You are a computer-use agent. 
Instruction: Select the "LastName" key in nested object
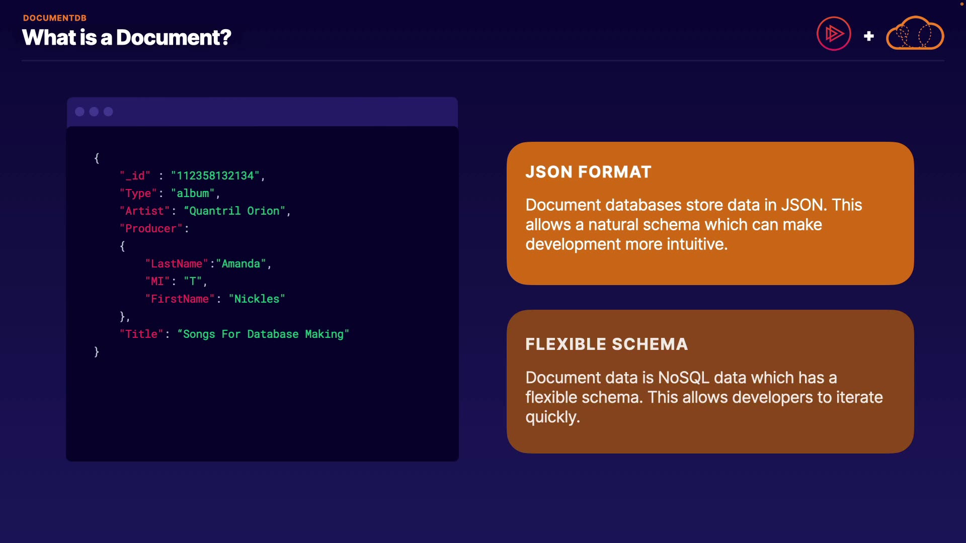pyautogui.click(x=177, y=264)
